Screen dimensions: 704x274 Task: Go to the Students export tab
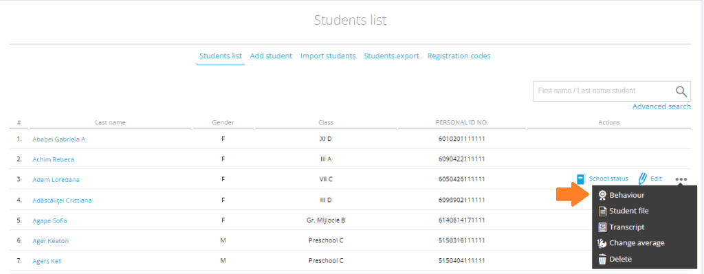pyautogui.click(x=391, y=56)
